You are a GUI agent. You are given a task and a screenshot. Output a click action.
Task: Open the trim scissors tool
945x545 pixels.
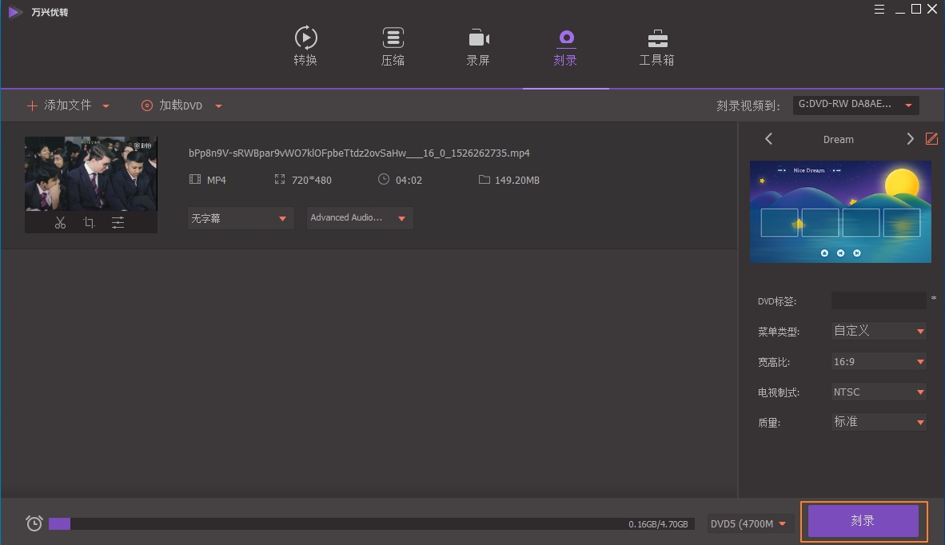pyautogui.click(x=60, y=223)
